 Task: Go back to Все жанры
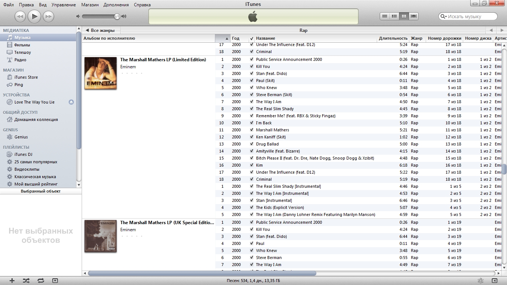(100, 30)
